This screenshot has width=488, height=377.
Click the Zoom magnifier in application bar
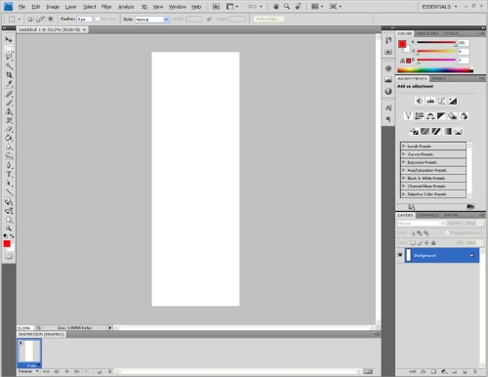[287, 6]
